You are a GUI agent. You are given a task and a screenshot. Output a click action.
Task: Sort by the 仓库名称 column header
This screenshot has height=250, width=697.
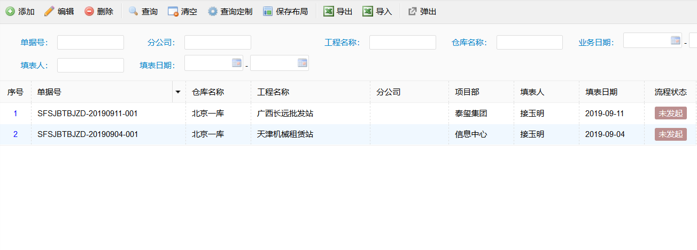[x=218, y=92]
